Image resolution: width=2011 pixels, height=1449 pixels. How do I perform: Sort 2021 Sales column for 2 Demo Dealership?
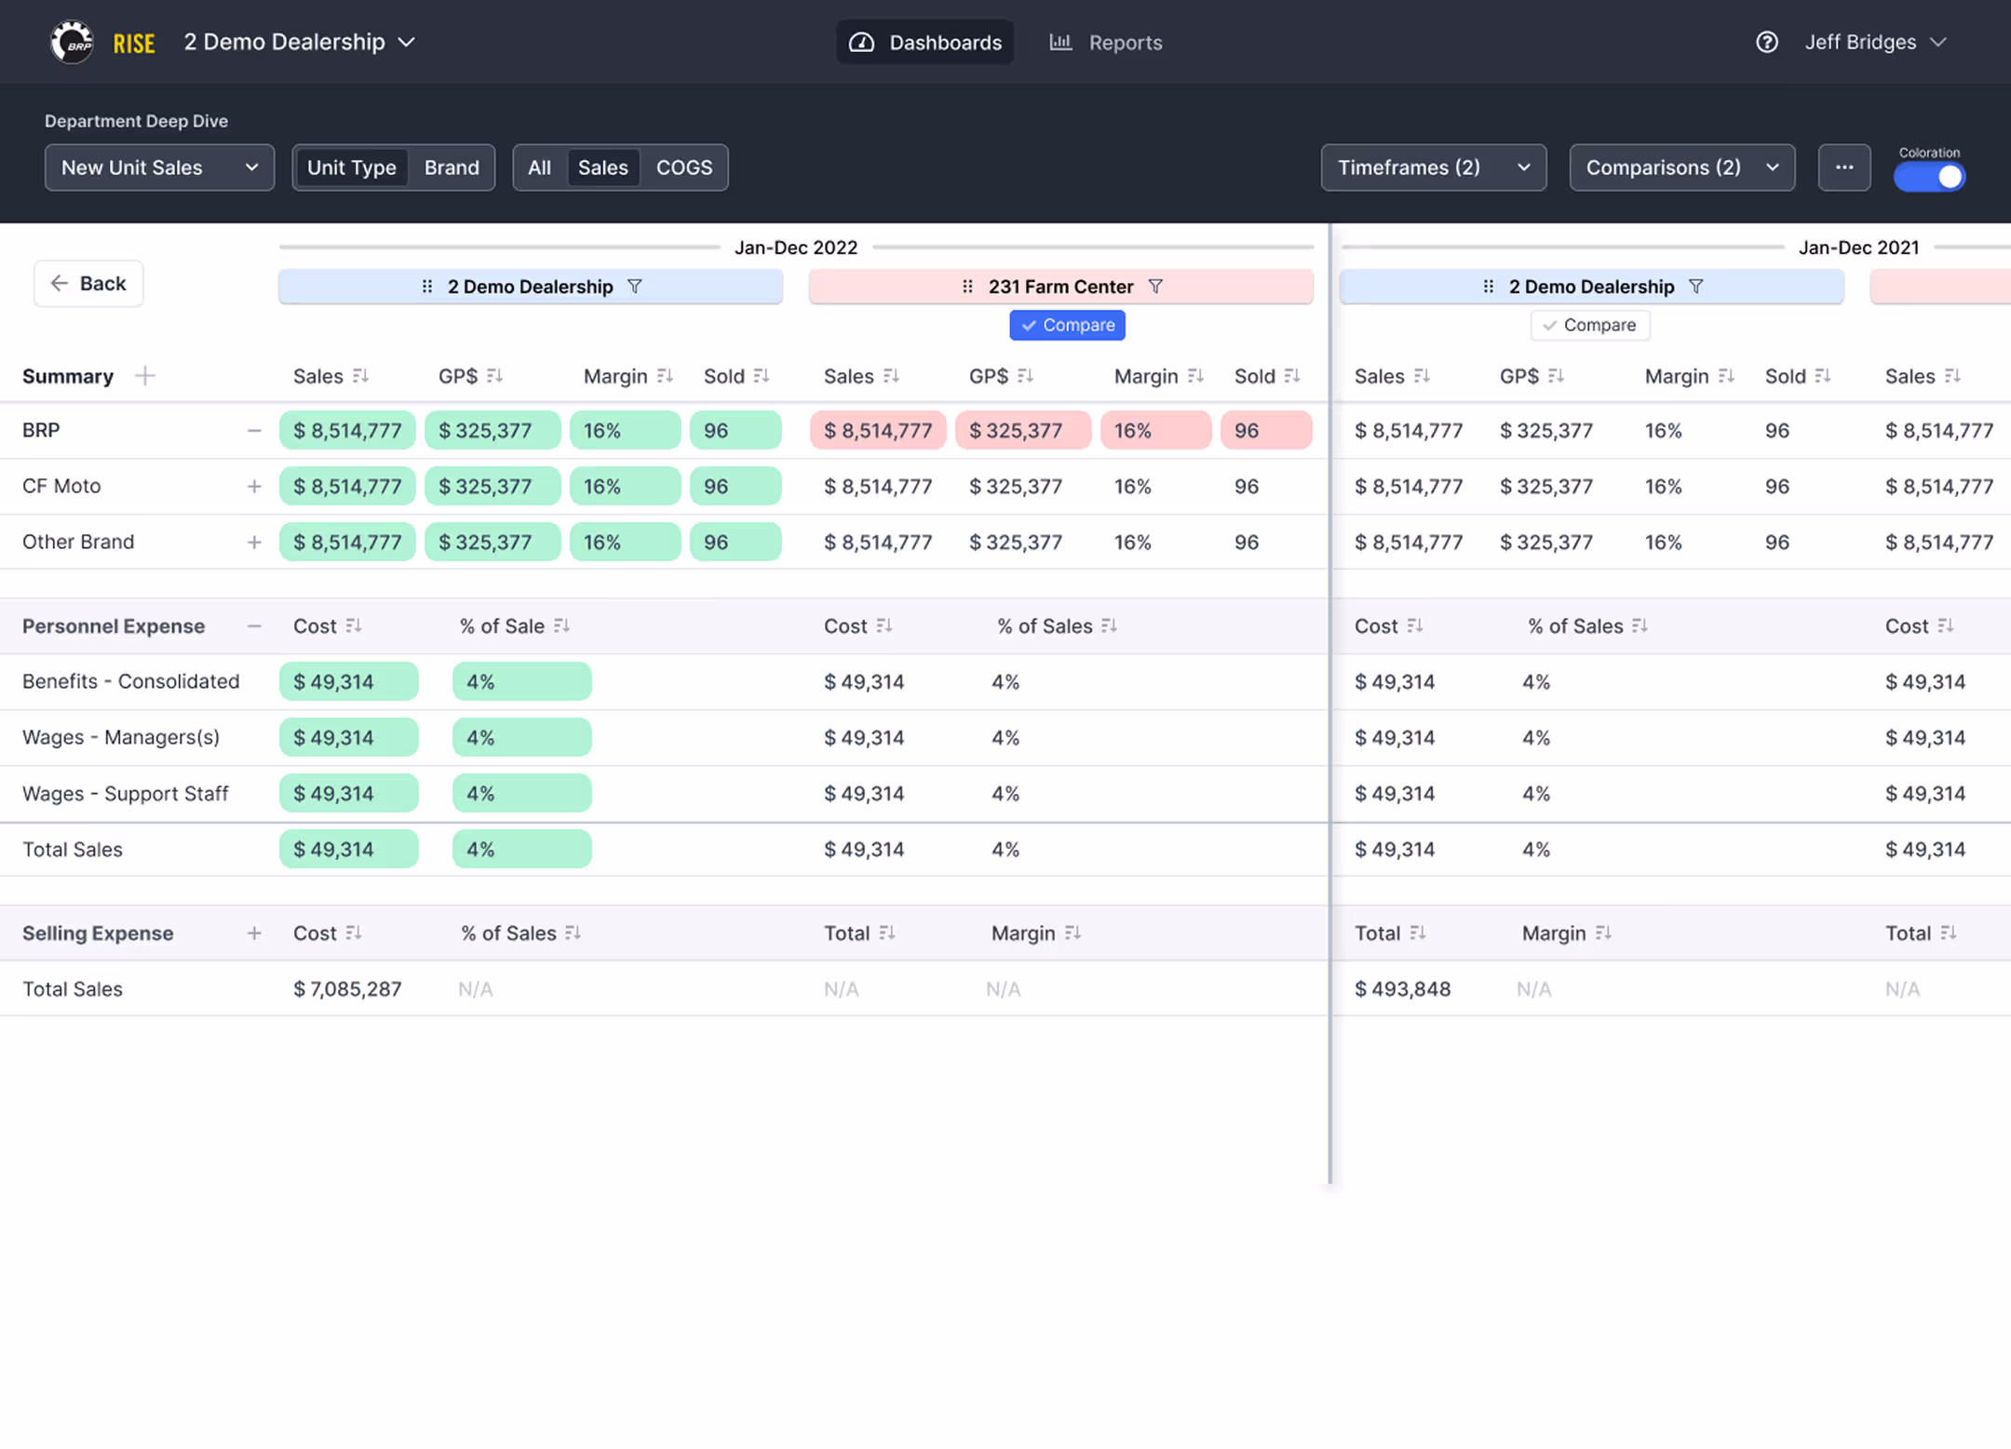(1422, 376)
